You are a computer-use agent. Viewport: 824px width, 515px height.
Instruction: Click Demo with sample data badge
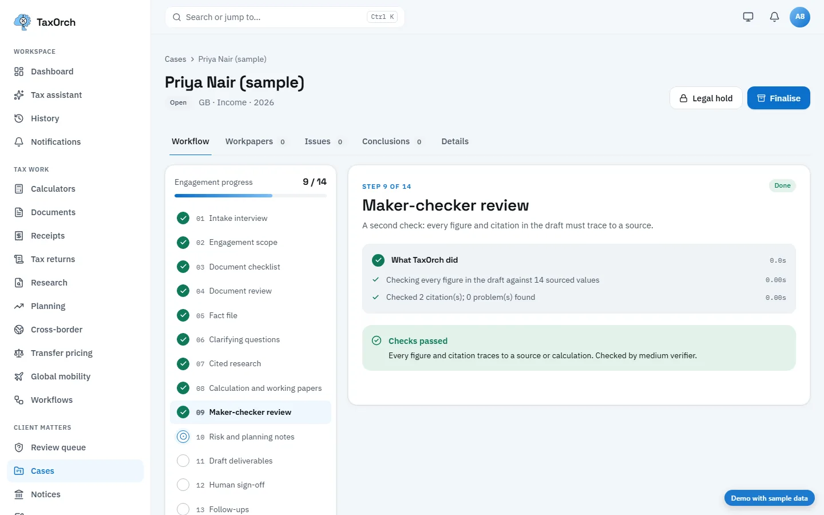(x=769, y=498)
